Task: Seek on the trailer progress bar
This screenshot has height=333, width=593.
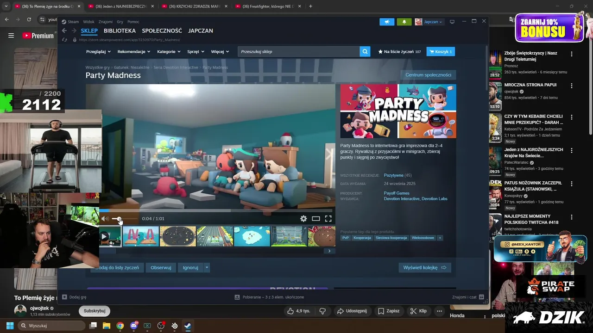Action: (x=217, y=211)
